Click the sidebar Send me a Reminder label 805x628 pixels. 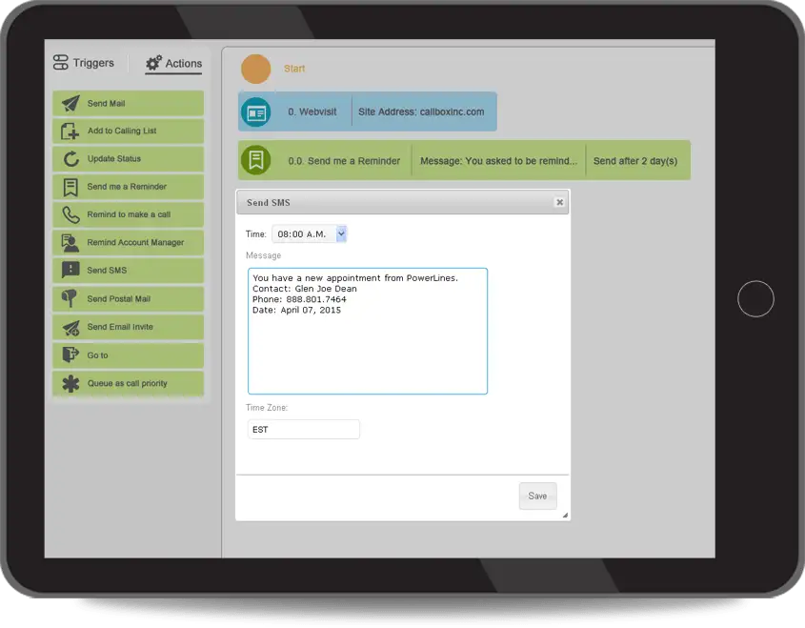click(127, 187)
